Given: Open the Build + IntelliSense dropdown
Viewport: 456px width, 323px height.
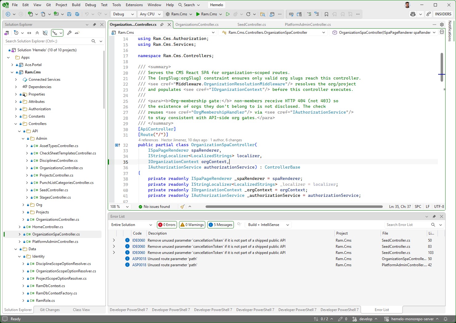Looking at the screenshot, I should pos(268,225).
